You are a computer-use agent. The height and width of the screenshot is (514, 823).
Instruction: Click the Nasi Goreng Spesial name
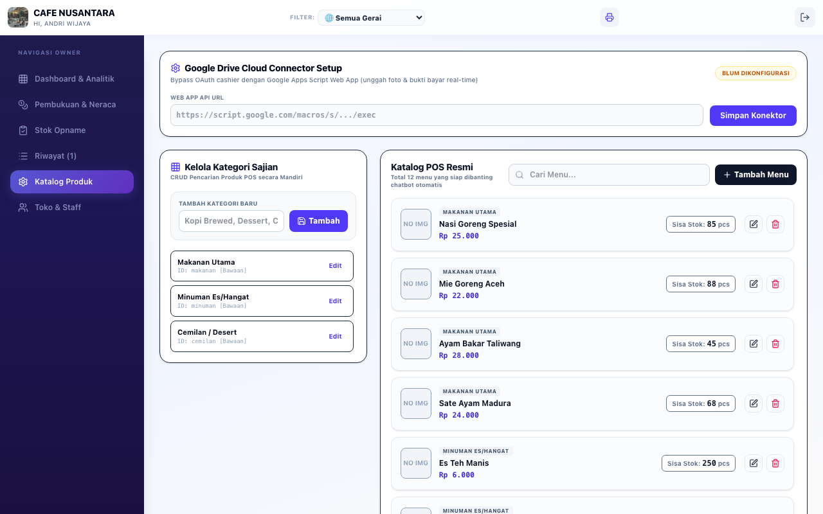pos(478,224)
